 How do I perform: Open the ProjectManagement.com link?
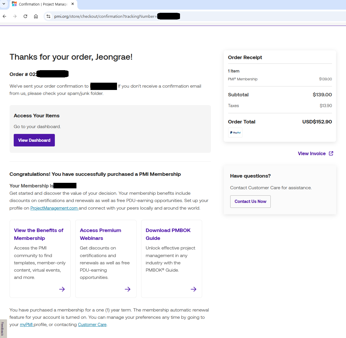[x=54, y=208]
